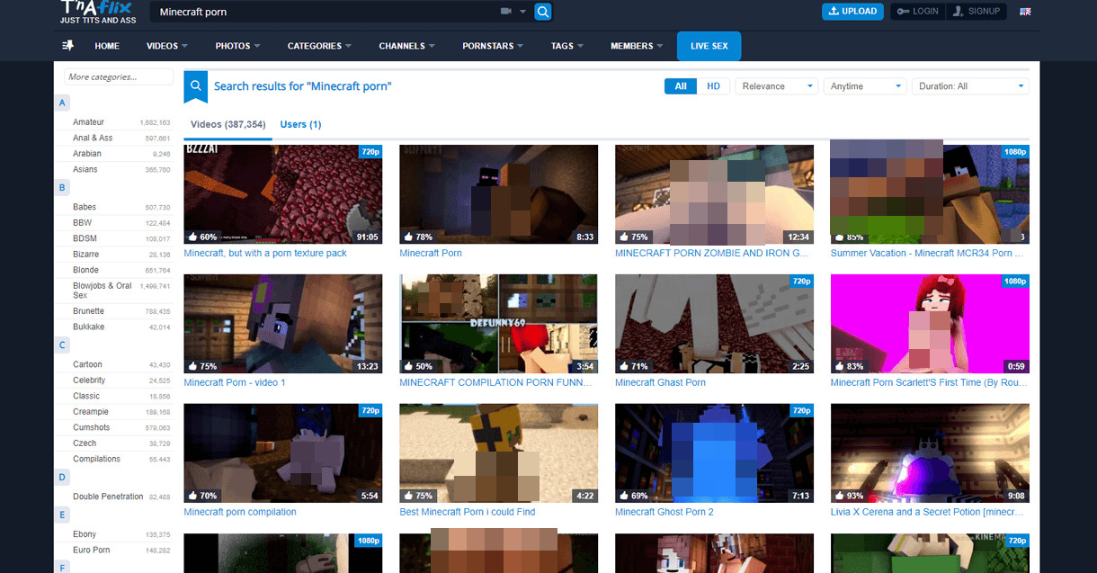Open the LIVE SEX nav item

point(709,46)
